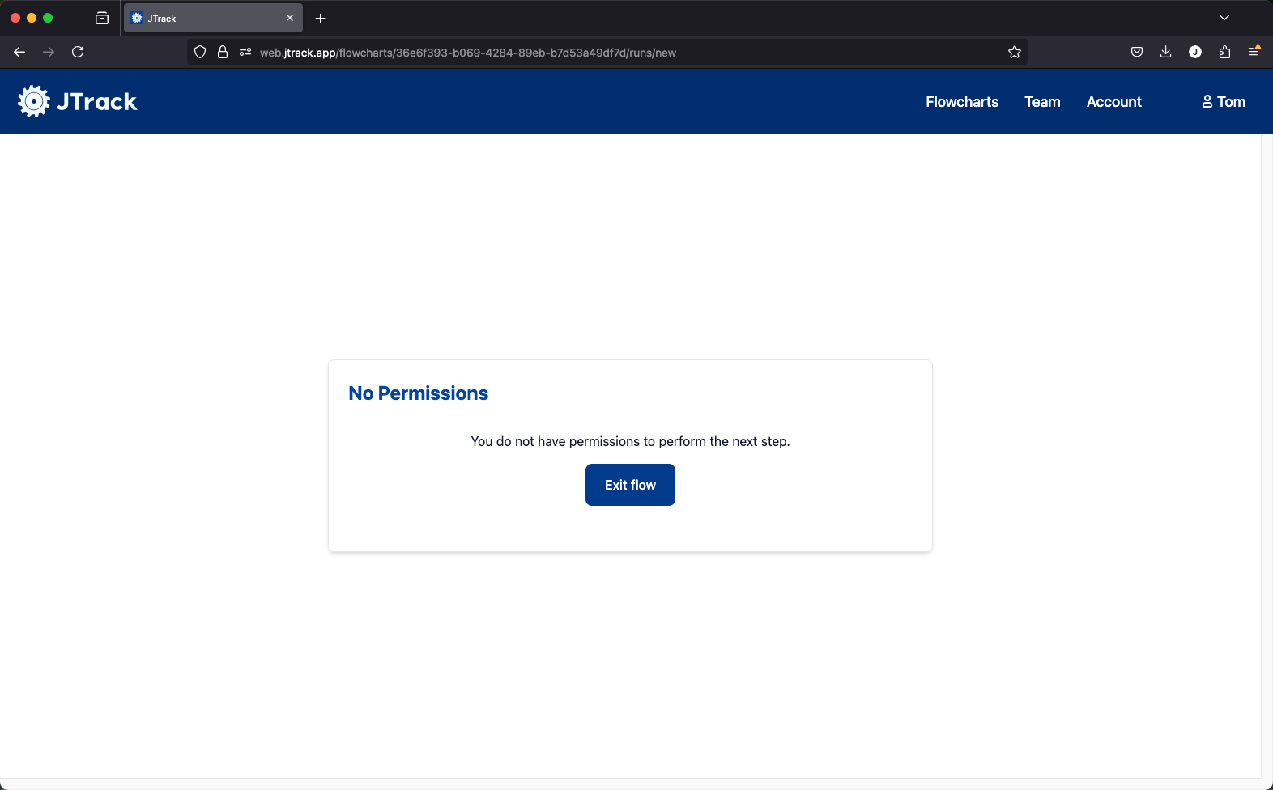Open the Account nav item

pos(1114,102)
